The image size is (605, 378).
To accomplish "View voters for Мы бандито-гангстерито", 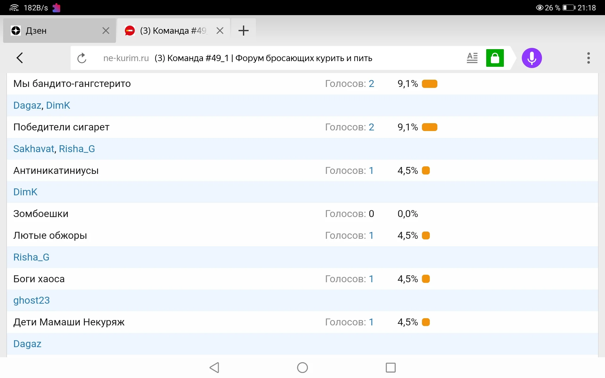I will point(371,83).
